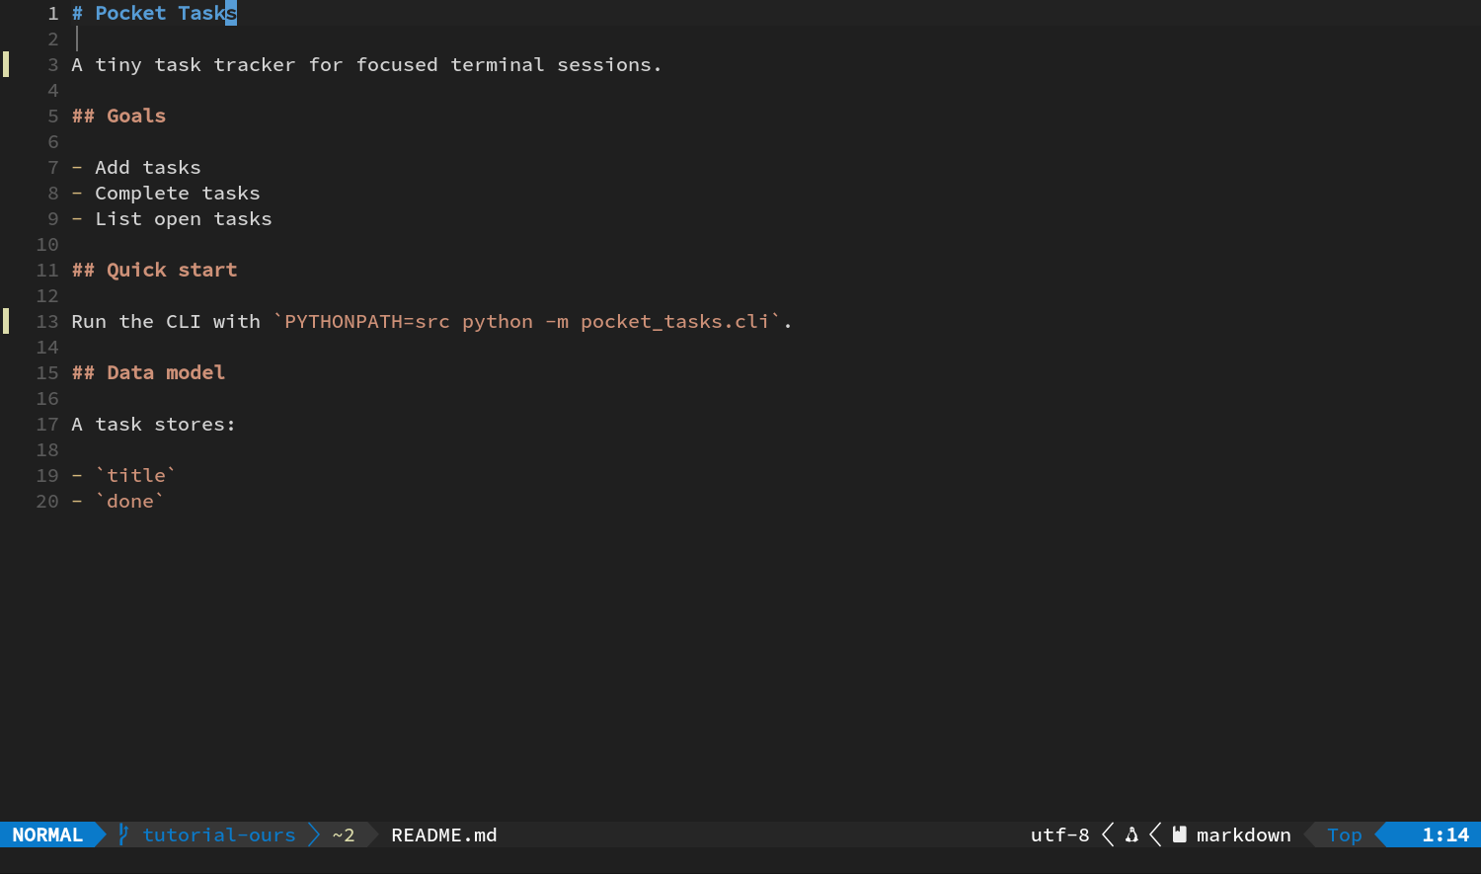Viewport: 1481px width, 874px height.
Task: Click the Linux penguin fileformat icon
Action: click(1131, 834)
